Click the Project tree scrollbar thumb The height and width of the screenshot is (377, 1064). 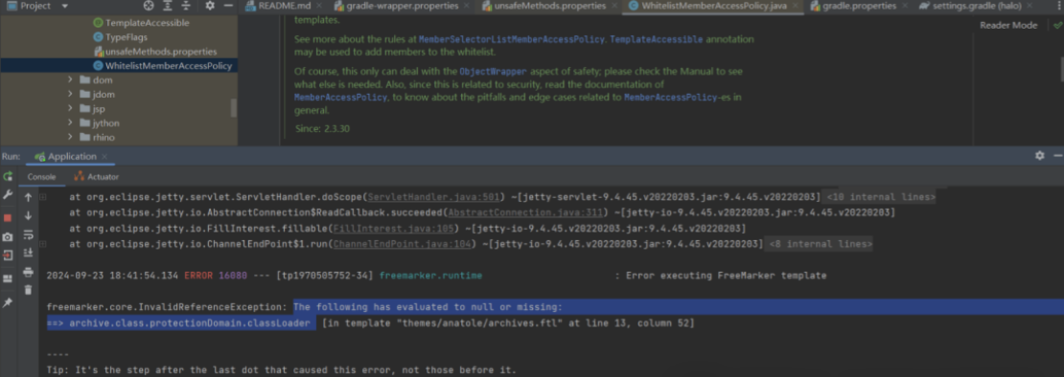pos(234,108)
